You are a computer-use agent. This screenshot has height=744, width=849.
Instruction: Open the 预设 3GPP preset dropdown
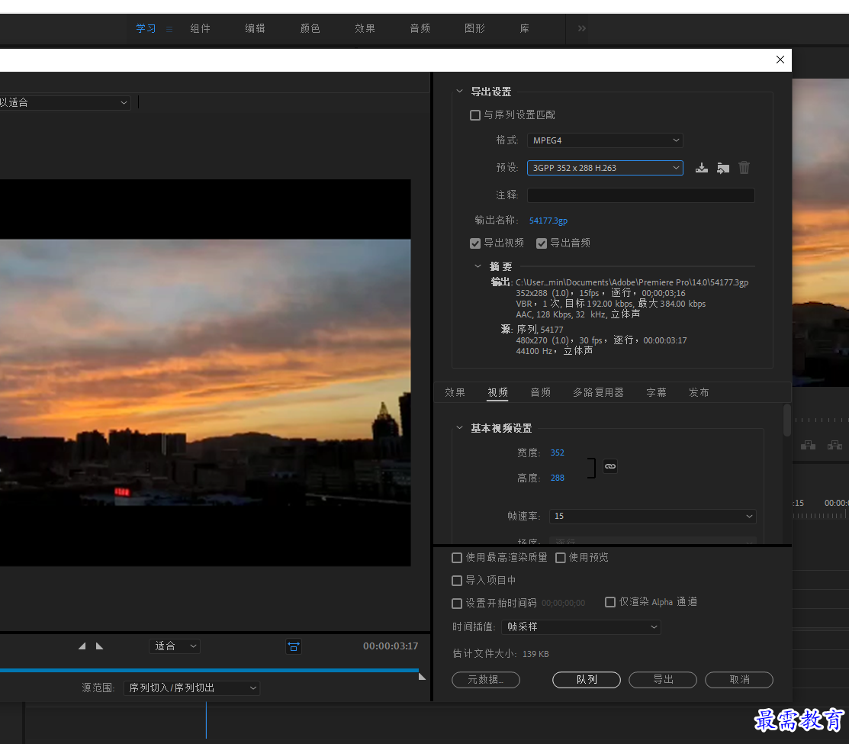coord(605,168)
